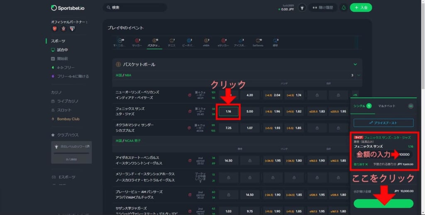The image size is (425, 215).
Task: Select o225.5 1.83 total odds
Action: click(317, 111)
